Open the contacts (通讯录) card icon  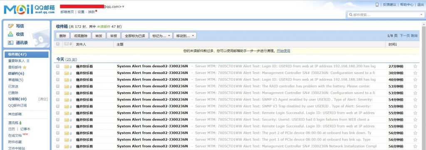pos(10,42)
